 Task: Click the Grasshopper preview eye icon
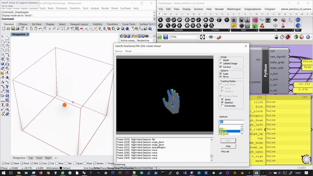pos(212,37)
